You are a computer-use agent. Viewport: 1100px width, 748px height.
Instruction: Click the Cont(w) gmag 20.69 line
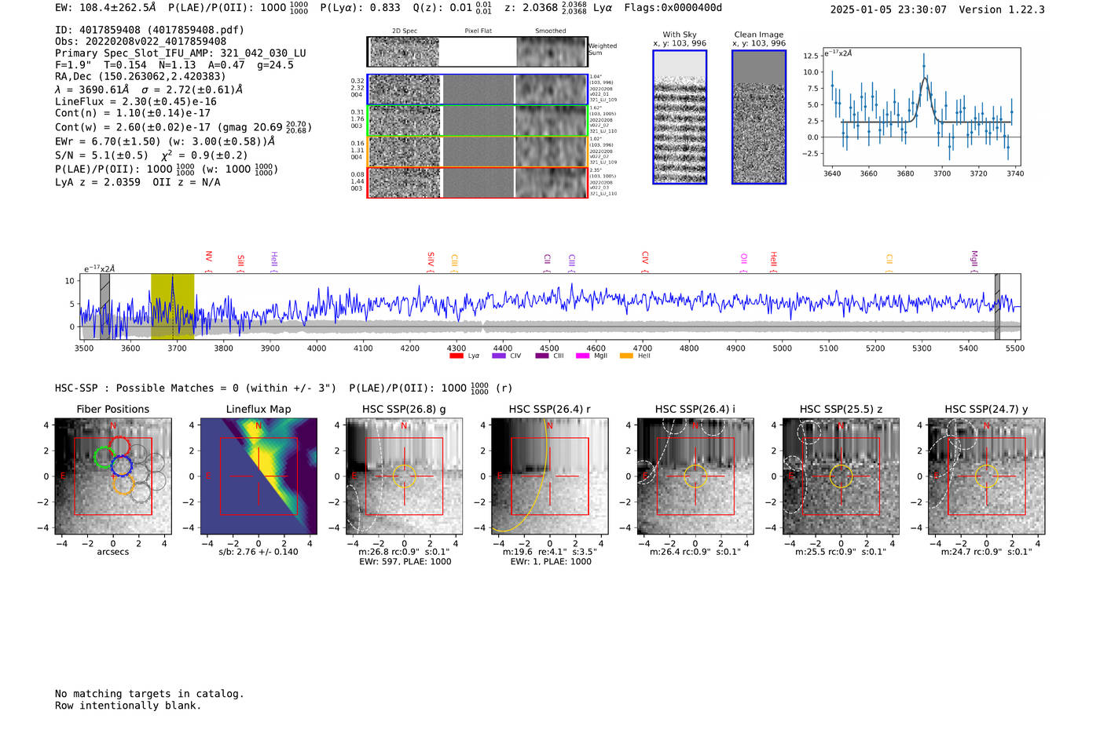tap(183, 126)
